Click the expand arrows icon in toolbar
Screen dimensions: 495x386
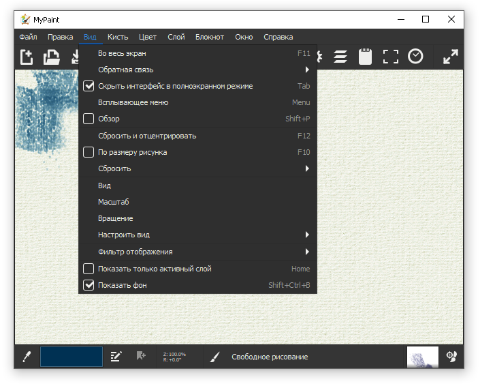(x=451, y=57)
